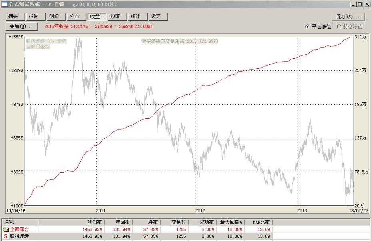This screenshot has width=372, height=241.
Task: Open the 明细 details tab
Action: pos(56,16)
